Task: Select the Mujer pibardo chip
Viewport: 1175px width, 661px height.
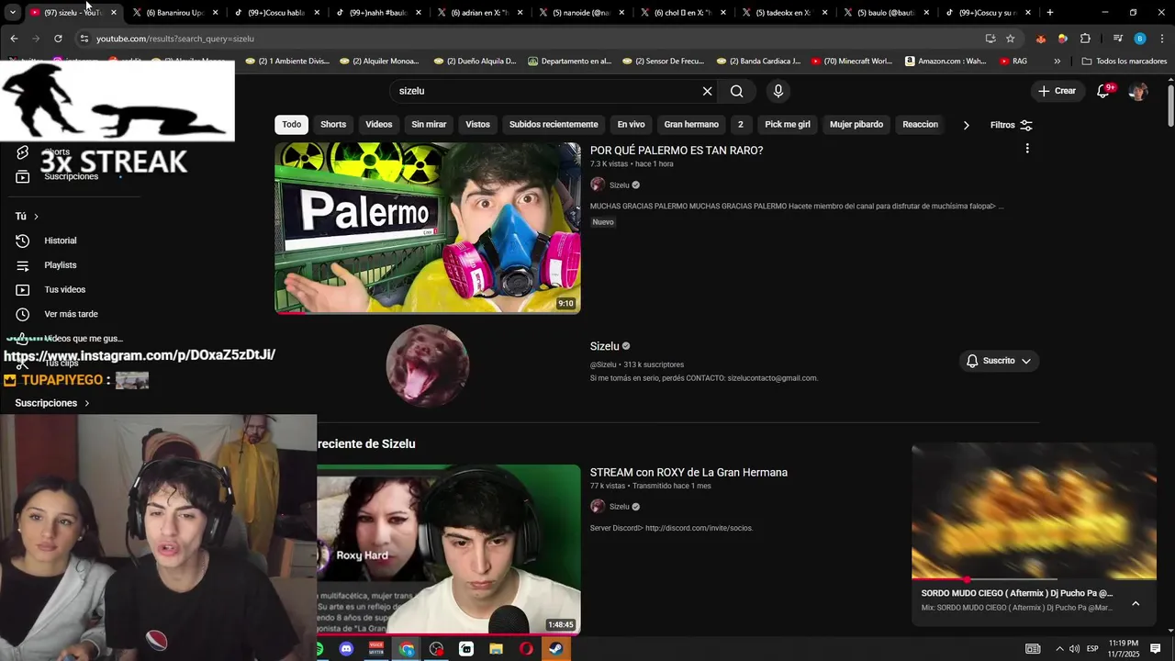Action: 856,125
